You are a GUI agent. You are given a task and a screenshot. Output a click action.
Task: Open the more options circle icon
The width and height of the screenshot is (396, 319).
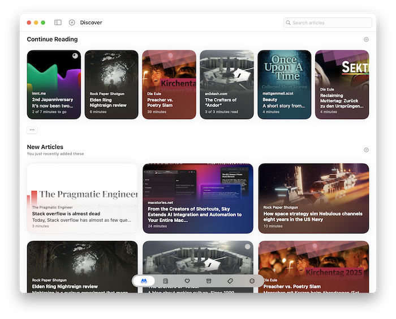pyautogui.click(x=252, y=281)
